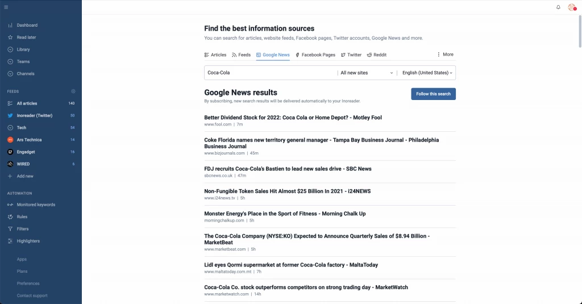Select the Google News tab
The image size is (582, 304).
click(273, 55)
